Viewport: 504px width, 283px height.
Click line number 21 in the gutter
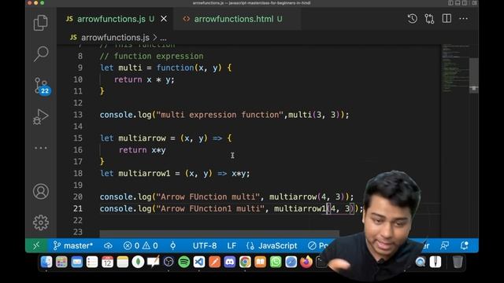(78, 208)
